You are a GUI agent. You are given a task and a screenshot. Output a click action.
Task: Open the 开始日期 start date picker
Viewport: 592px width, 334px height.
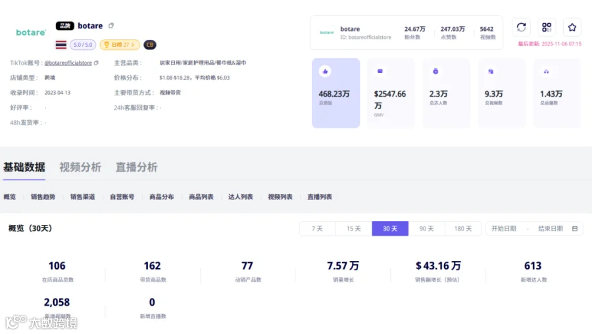point(504,228)
